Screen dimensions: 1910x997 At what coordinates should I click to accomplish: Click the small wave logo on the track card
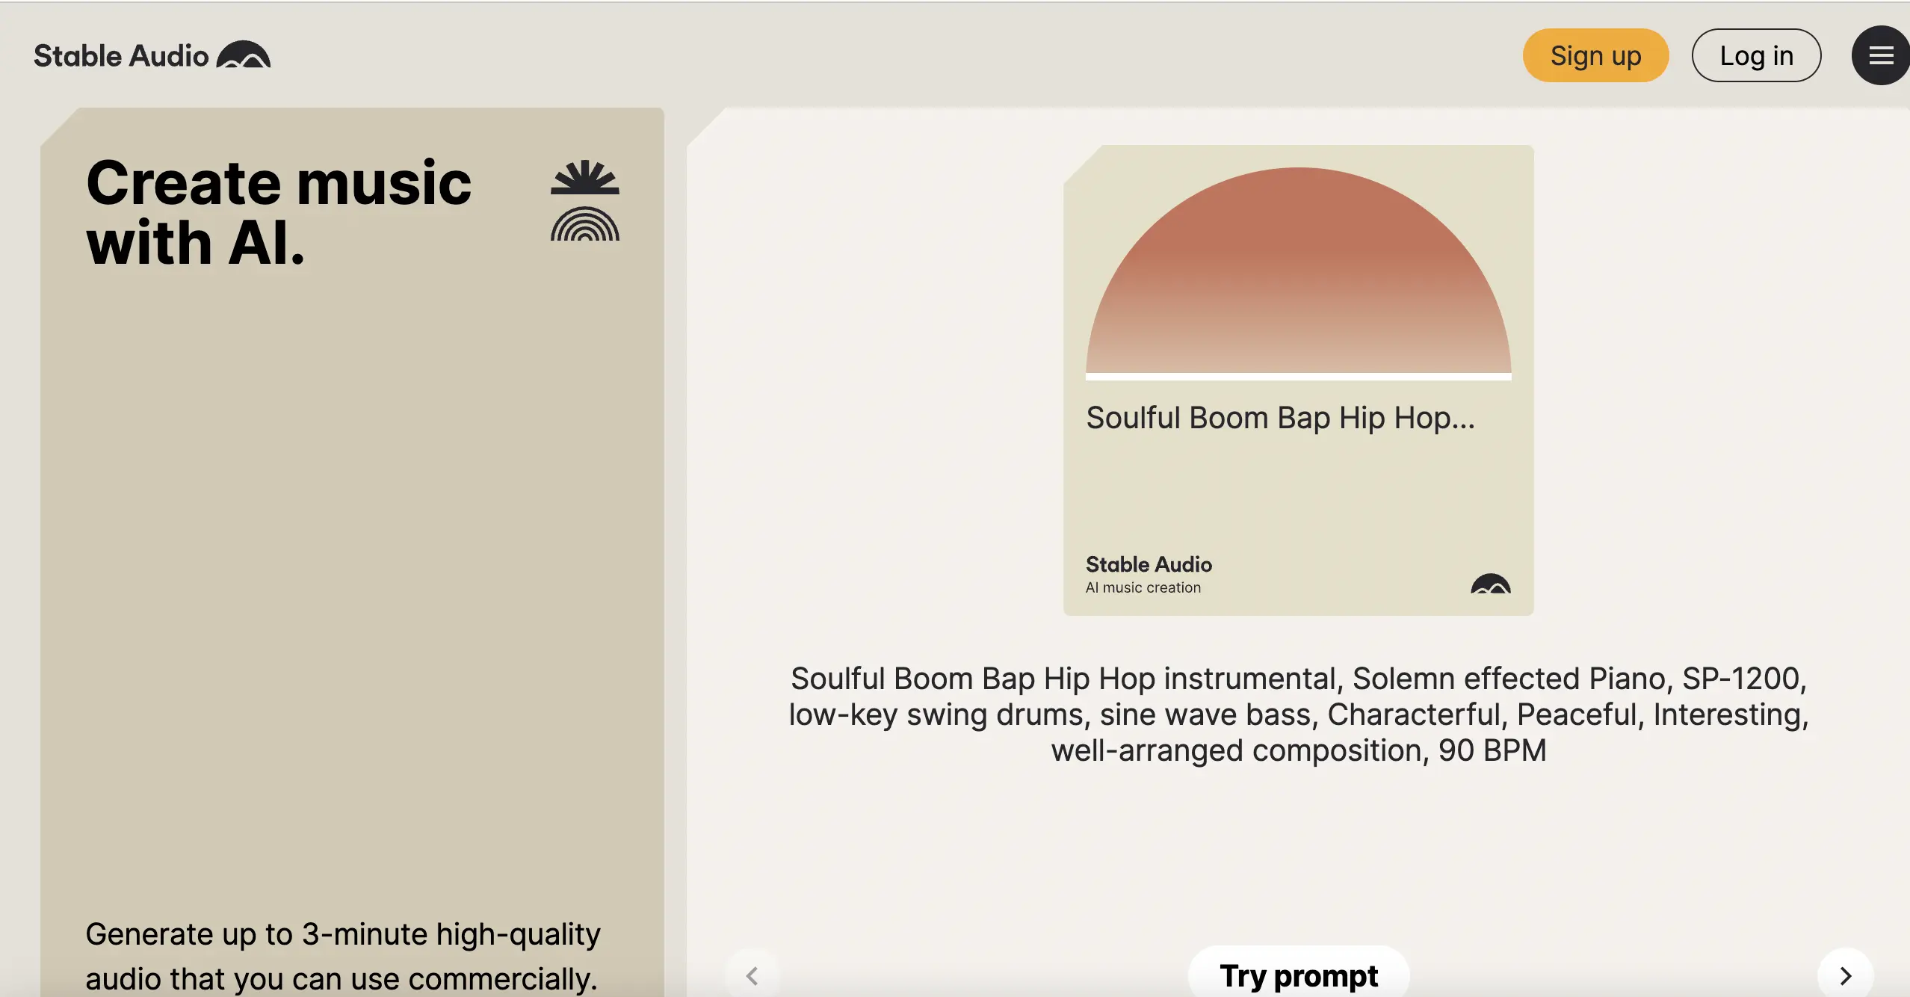coord(1491,584)
